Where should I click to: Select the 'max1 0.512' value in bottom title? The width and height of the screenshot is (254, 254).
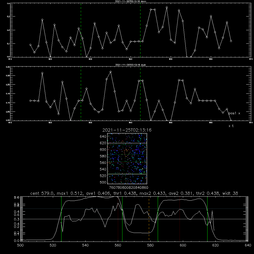(71, 193)
